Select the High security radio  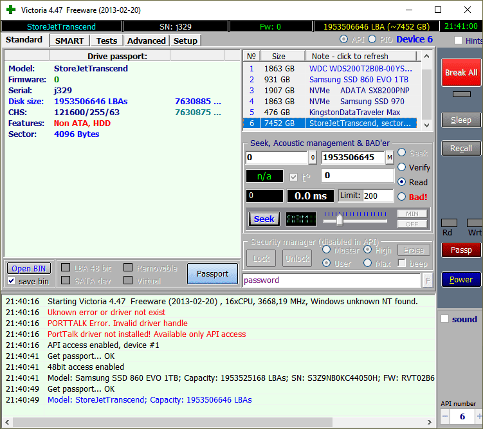367,250
